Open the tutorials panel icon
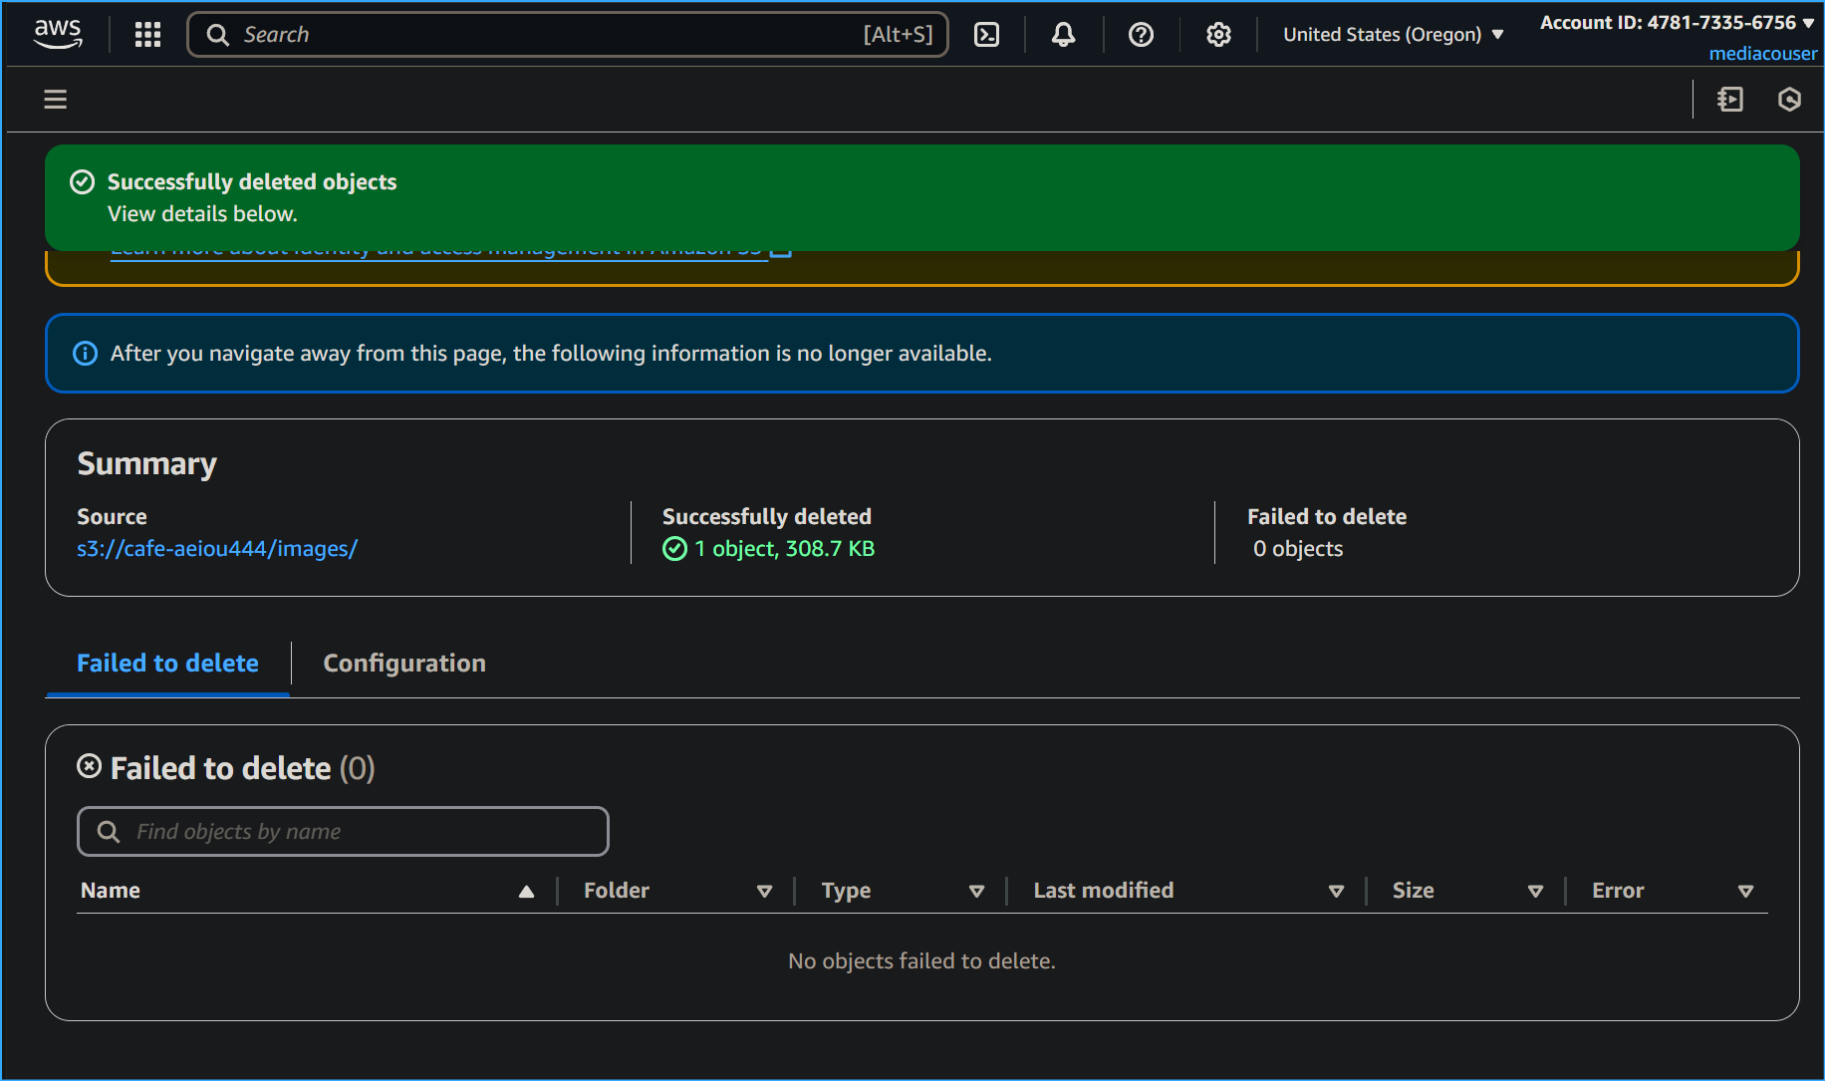 (x=1730, y=99)
